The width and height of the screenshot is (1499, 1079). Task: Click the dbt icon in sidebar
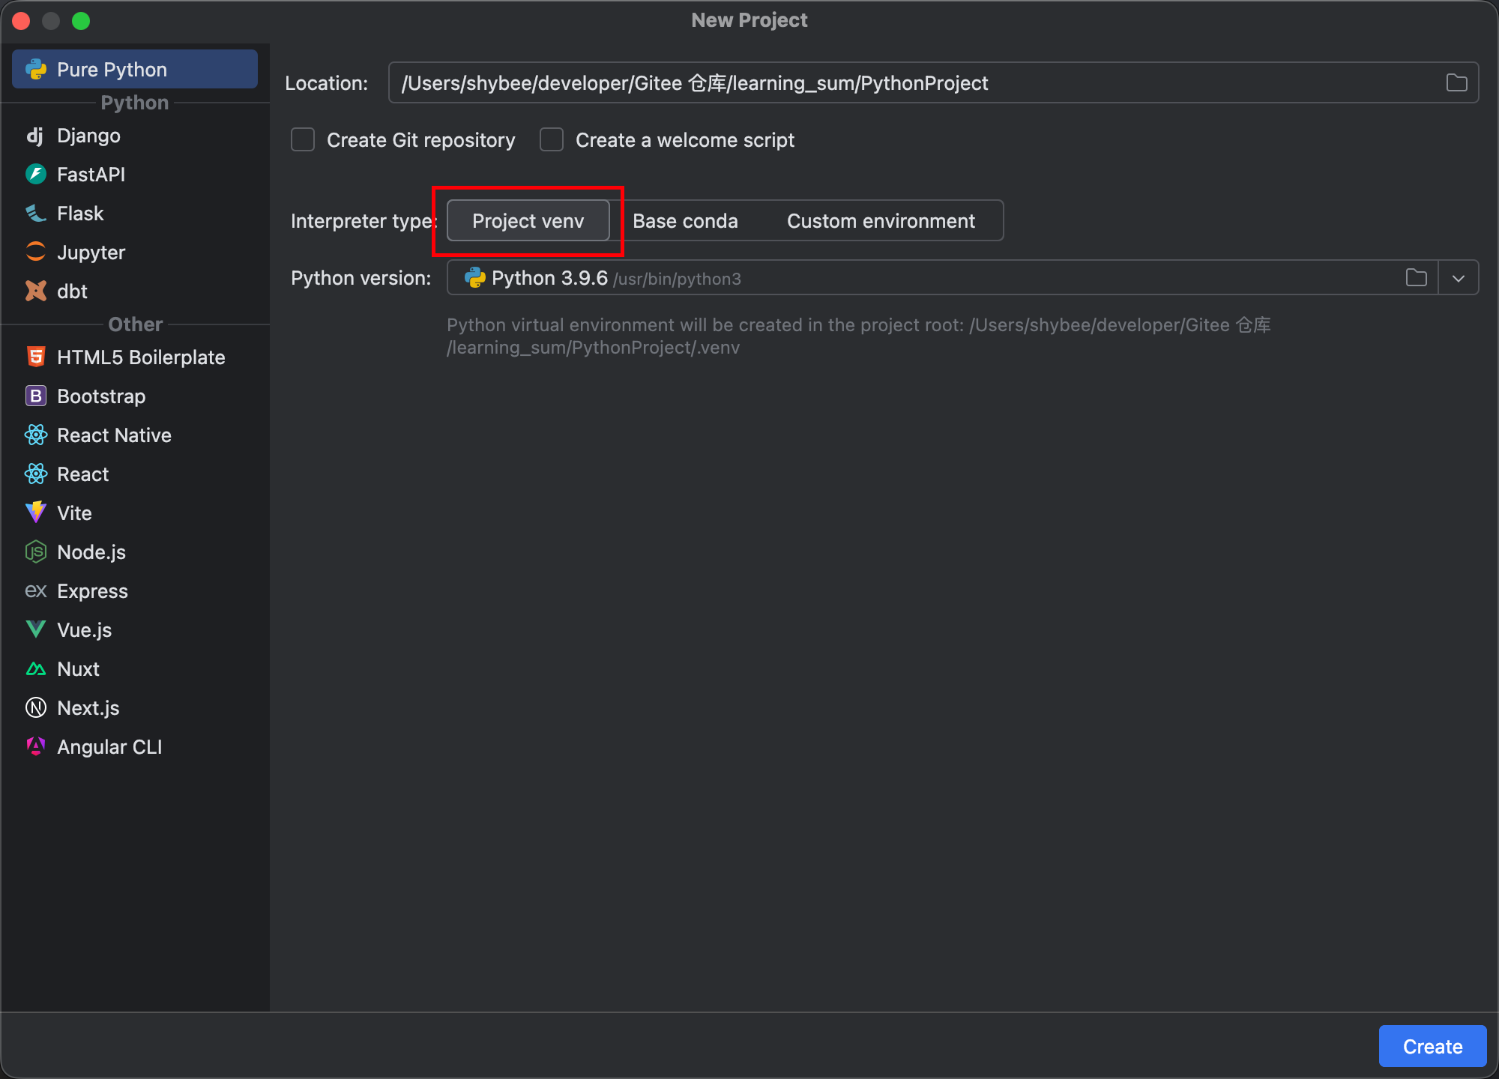[x=36, y=291]
